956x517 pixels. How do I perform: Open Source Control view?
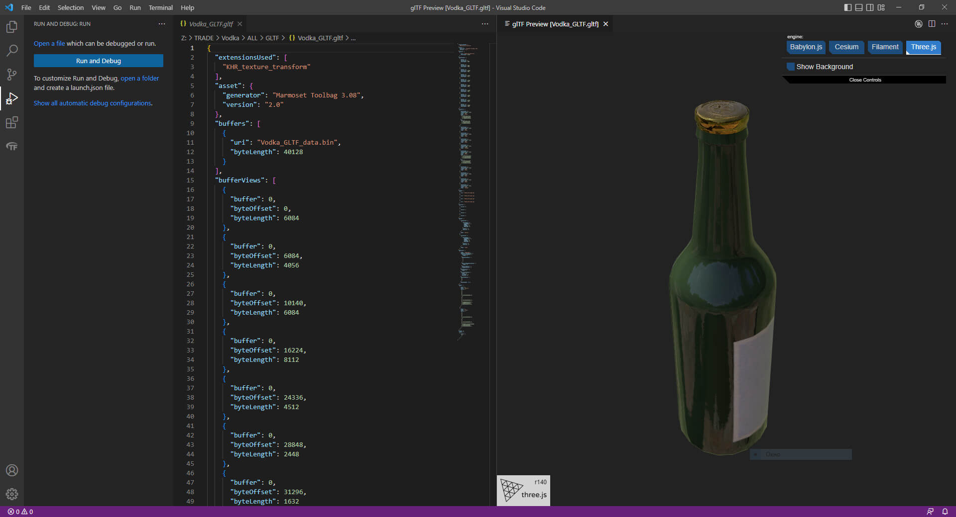tap(12, 75)
